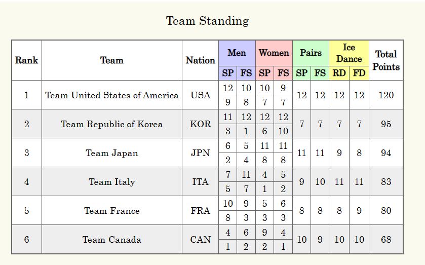
Task: Click the yellow Ice Dance header
Action: click(349, 53)
